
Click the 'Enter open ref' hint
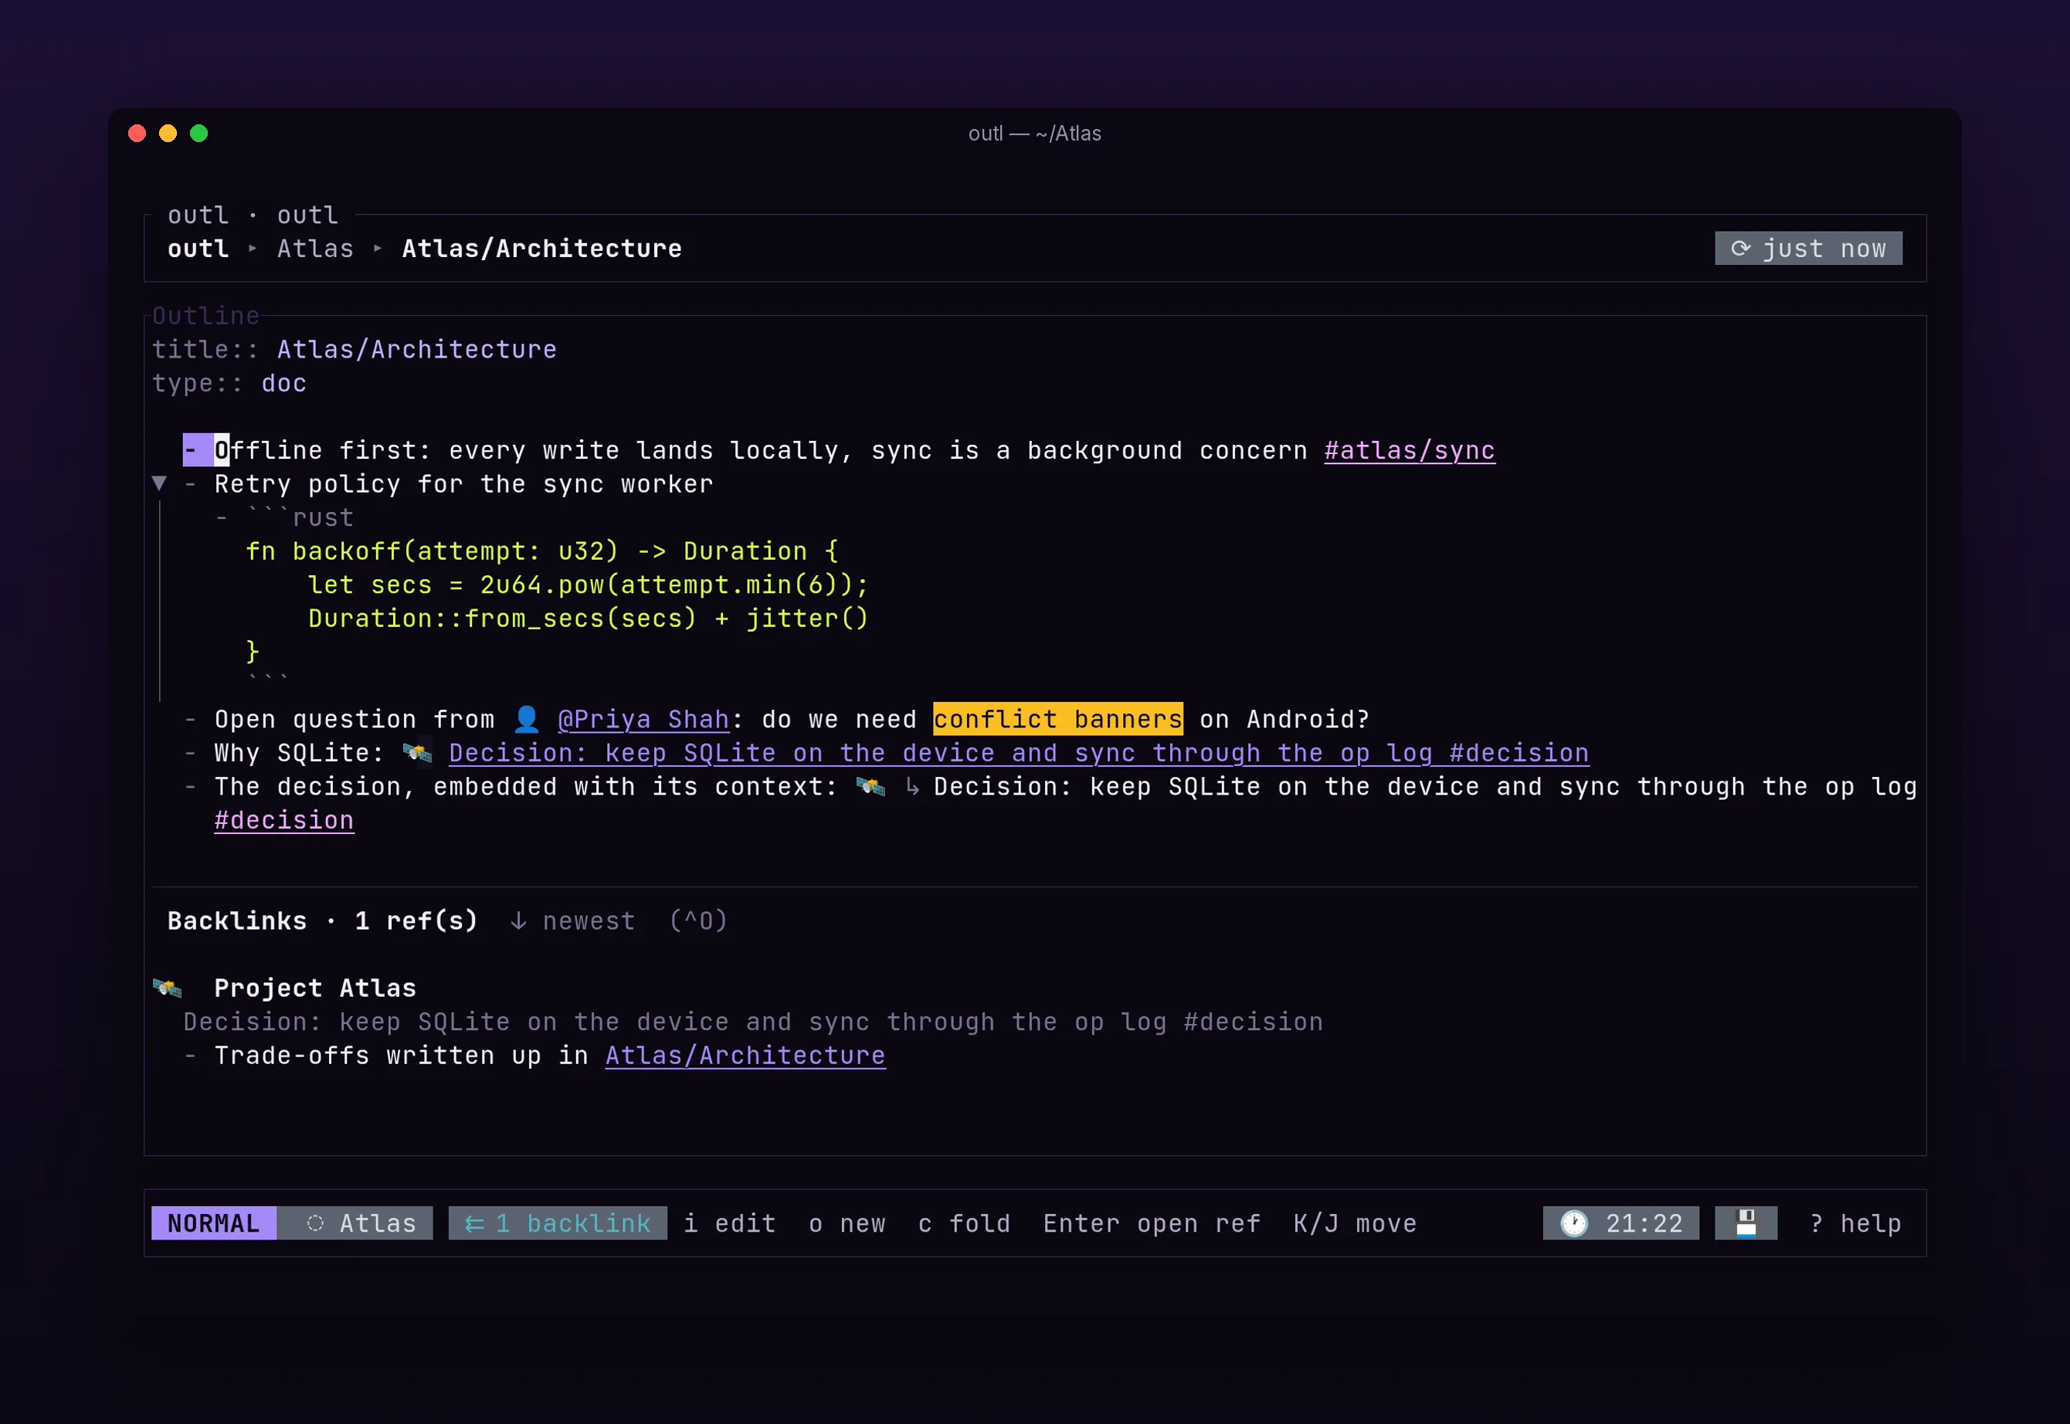point(1152,1223)
